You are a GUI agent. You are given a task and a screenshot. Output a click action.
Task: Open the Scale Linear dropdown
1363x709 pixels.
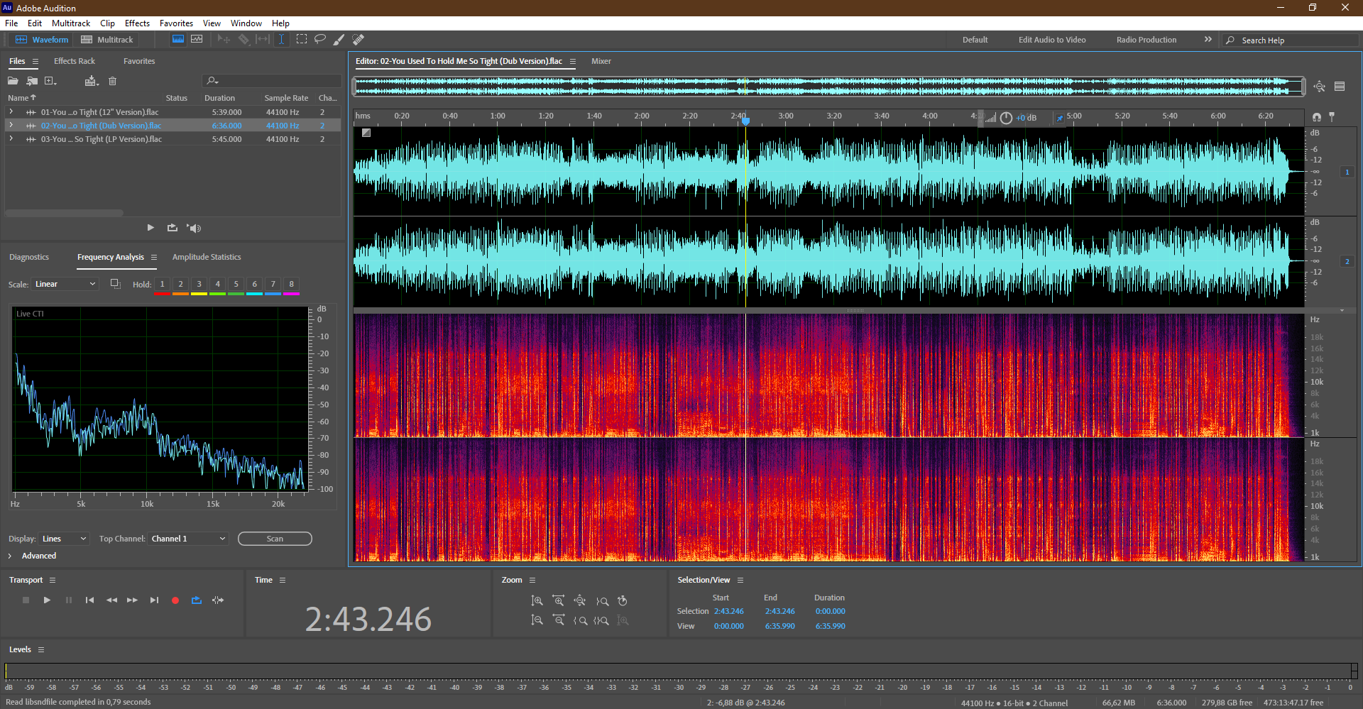65,284
